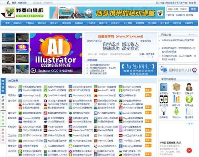
Task: Click the Word2016 course icon
Action: (x=20, y=90)
